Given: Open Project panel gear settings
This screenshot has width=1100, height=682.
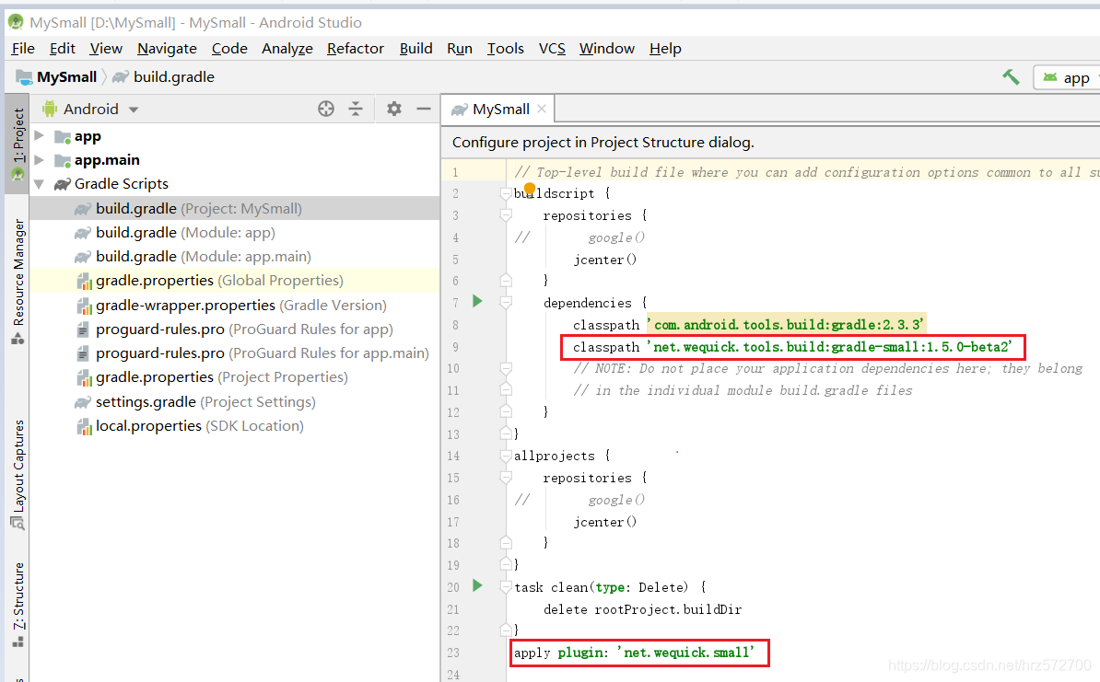Looking at the screenshot, I should (394, 109).
